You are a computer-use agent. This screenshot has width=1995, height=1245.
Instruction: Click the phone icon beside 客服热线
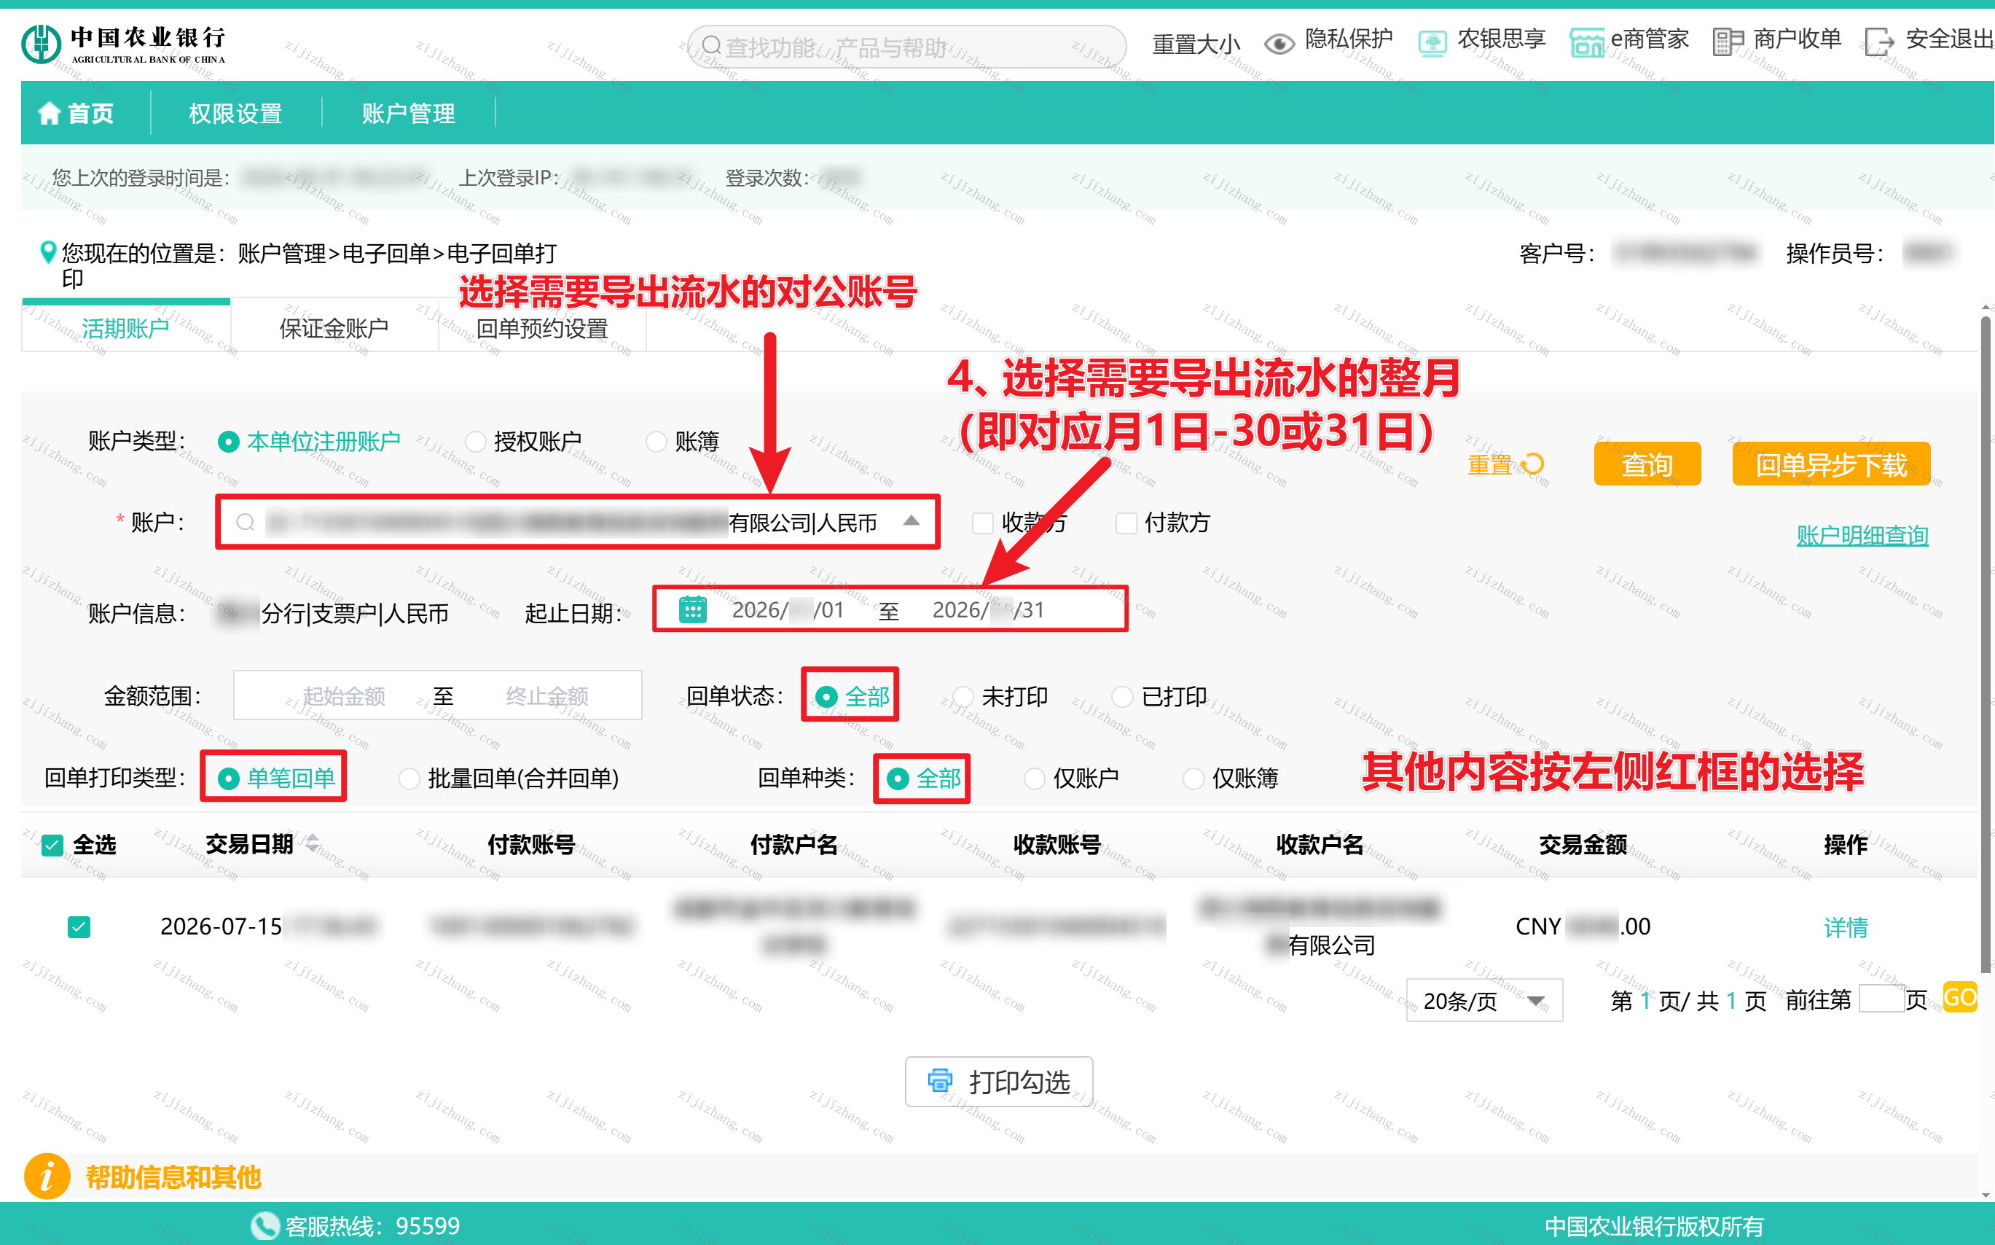(265, 1225)
